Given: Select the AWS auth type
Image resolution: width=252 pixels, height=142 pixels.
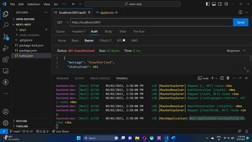Looking at the screenshot, I should tap(135, 40).
